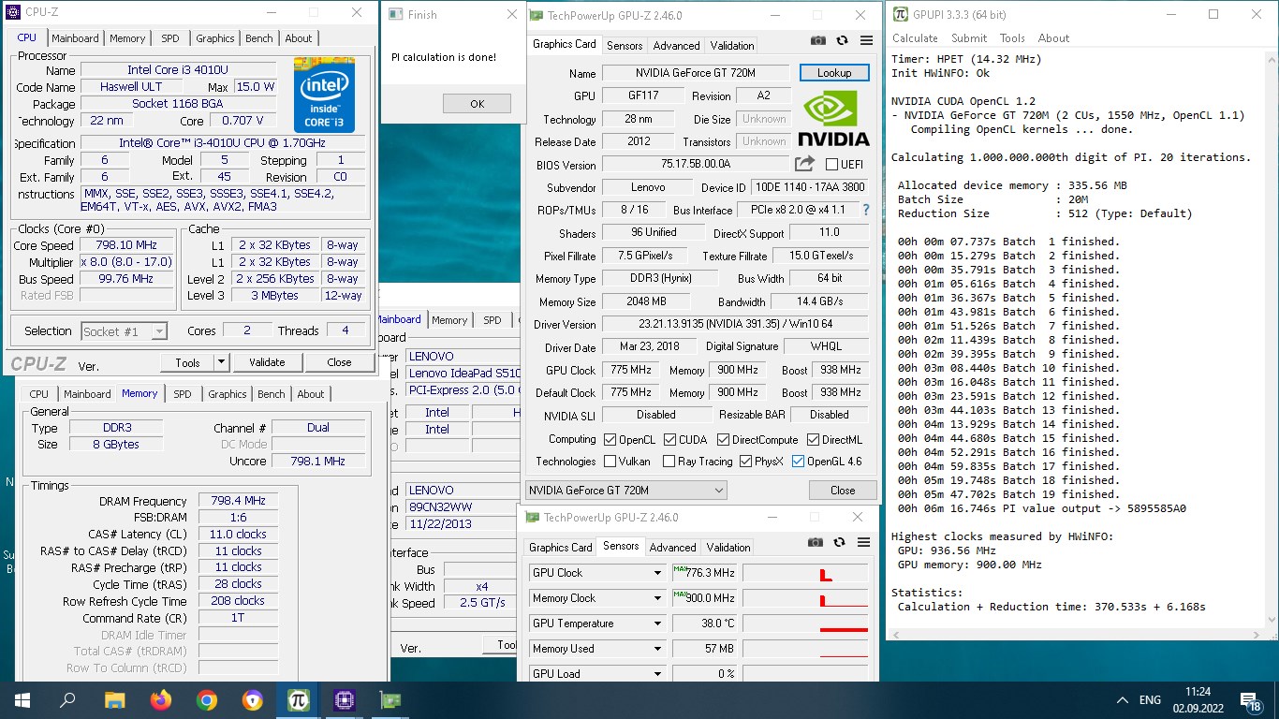Show hidden system tray icons chevron

(1123, 699)
